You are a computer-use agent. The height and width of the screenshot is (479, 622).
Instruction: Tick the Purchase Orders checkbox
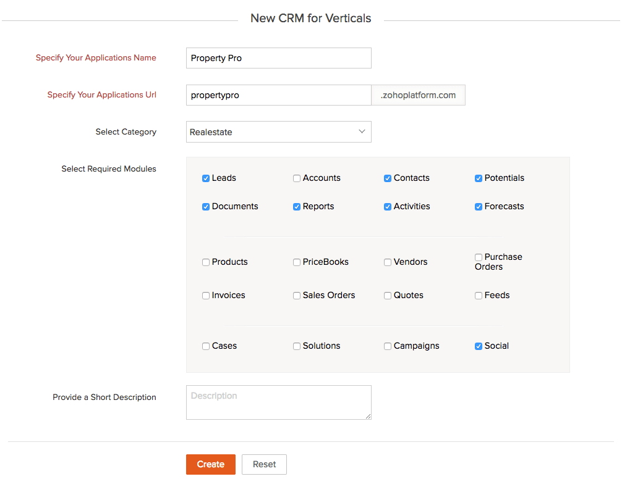[479, 257]
